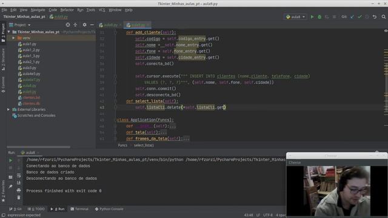
Task: Fold the add_cliente method gutter marker
Action: click(x=115, y=32)
